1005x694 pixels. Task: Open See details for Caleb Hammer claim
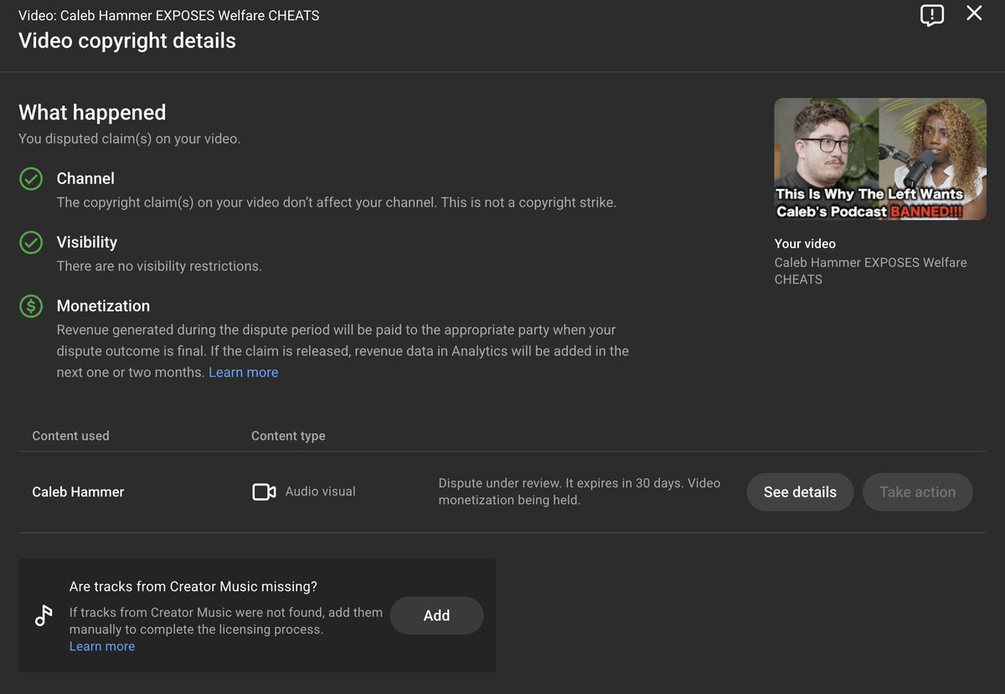pos(800,492)
